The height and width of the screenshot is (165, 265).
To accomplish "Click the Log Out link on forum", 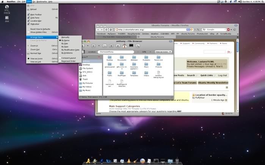I will coord(223,76).
